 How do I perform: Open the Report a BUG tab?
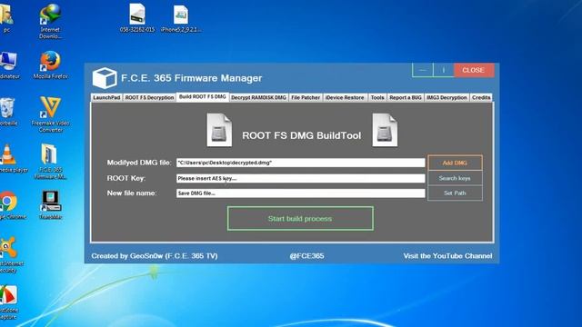tap(406, 97)
